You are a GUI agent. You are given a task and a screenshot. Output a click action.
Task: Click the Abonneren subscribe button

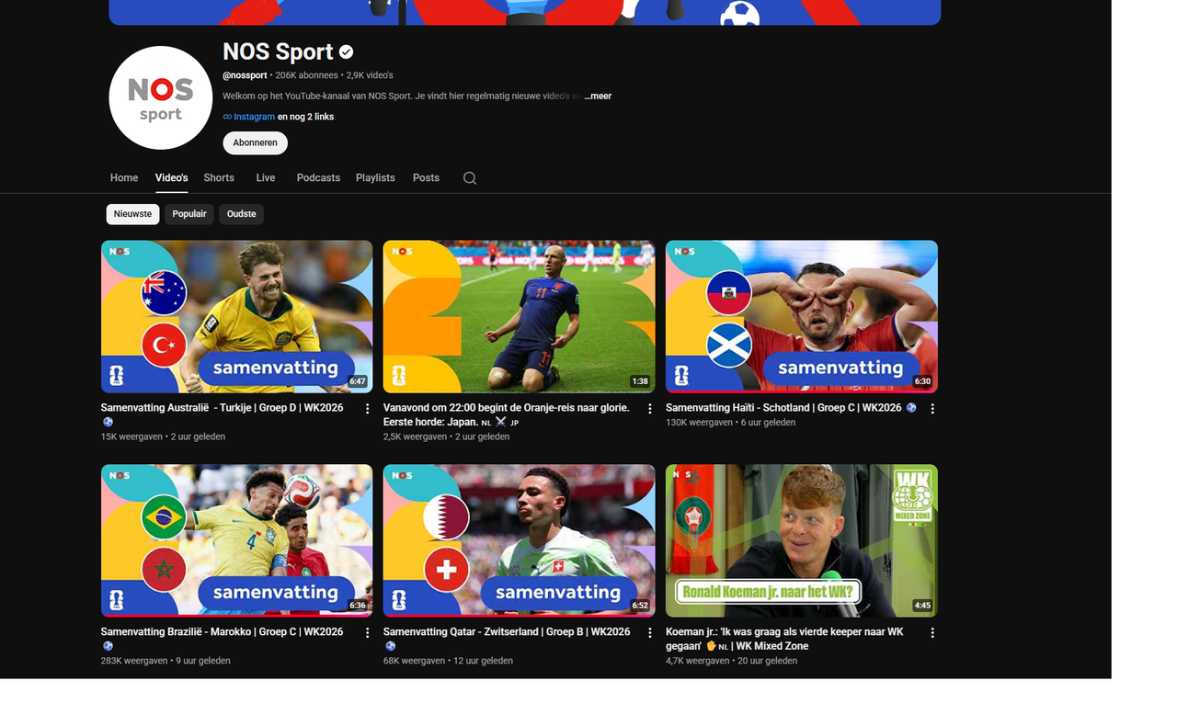coord(256,143)
